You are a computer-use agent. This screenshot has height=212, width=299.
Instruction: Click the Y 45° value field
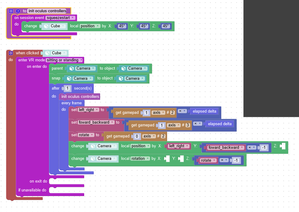point(144,26)
